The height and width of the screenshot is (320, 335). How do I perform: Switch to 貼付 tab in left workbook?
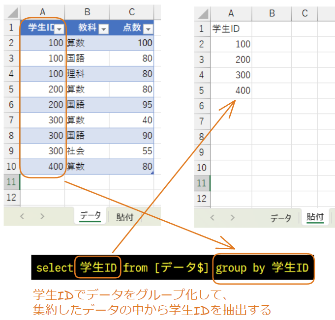coord(125,217)
